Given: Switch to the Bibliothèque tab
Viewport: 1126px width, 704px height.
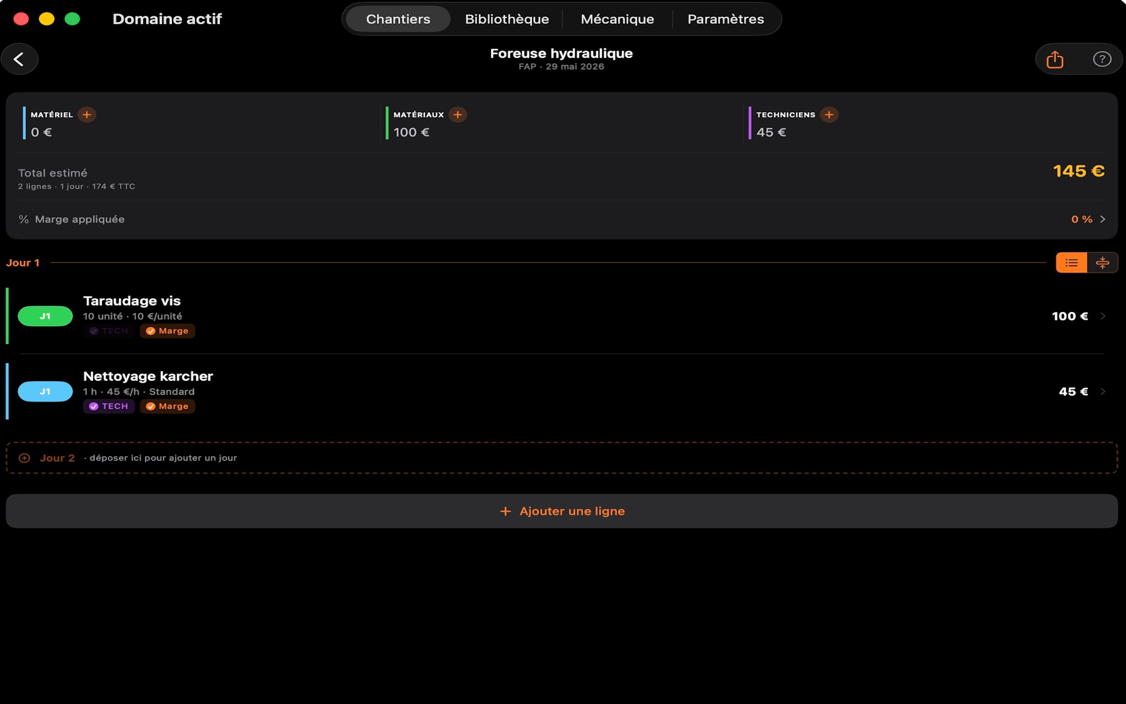Looking at the screenshot, I should (507, 19).
